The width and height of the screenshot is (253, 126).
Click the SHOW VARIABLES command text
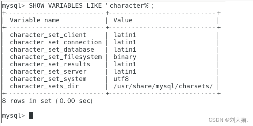click(91, 6)
